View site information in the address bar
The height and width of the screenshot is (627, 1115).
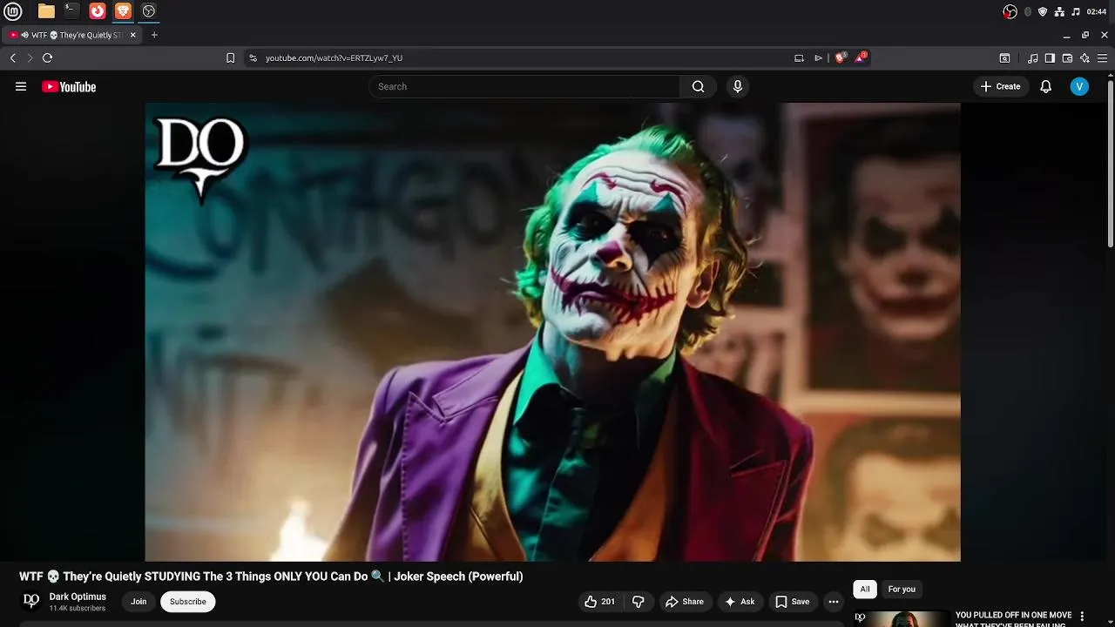coord(253,57)
